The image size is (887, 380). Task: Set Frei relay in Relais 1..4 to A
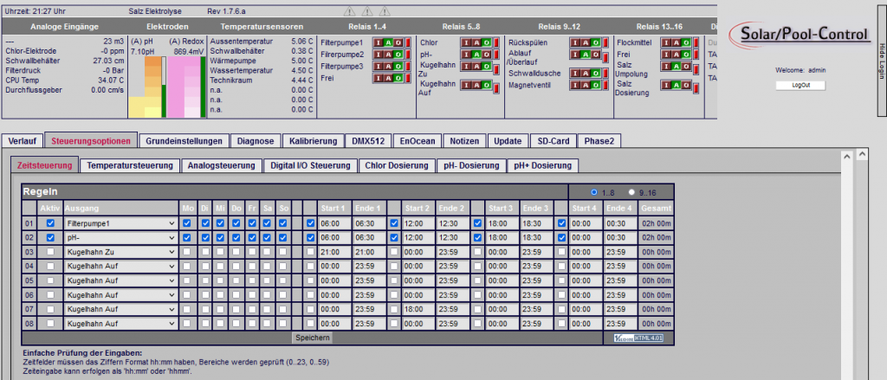pyautogui.click(x=388, y=78)
